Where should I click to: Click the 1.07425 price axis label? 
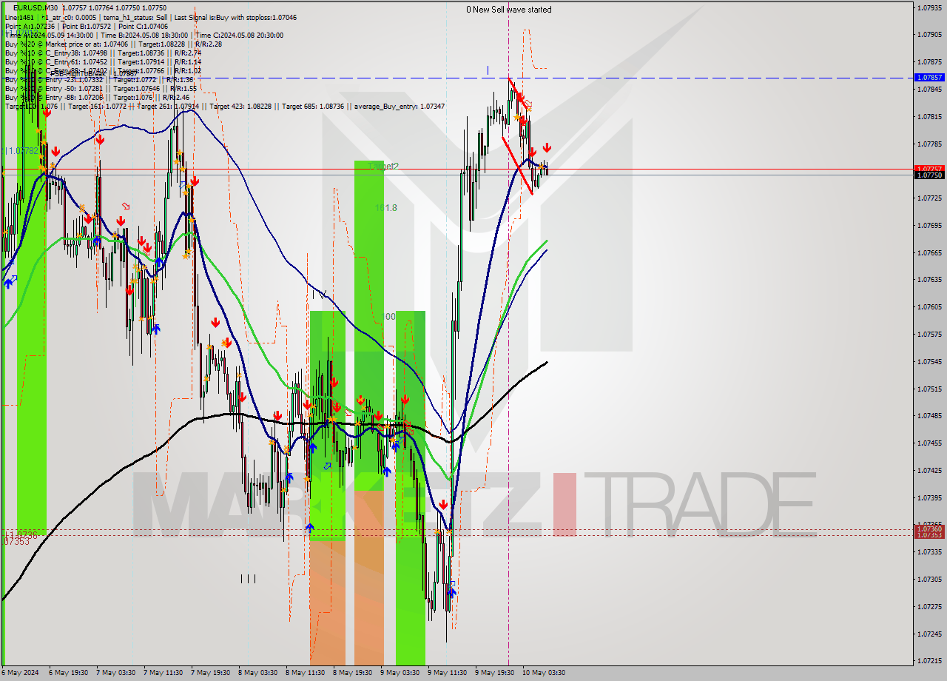(929, 470)
